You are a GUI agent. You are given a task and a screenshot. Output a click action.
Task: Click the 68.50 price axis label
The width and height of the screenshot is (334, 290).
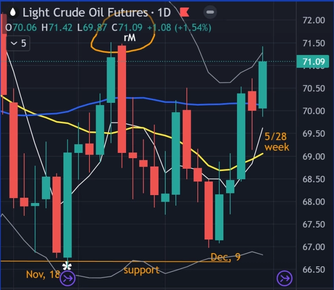(x=314, y=179)
